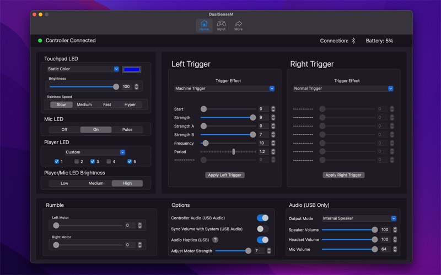Enable Sync Volume with System switch

coord(262,229)
